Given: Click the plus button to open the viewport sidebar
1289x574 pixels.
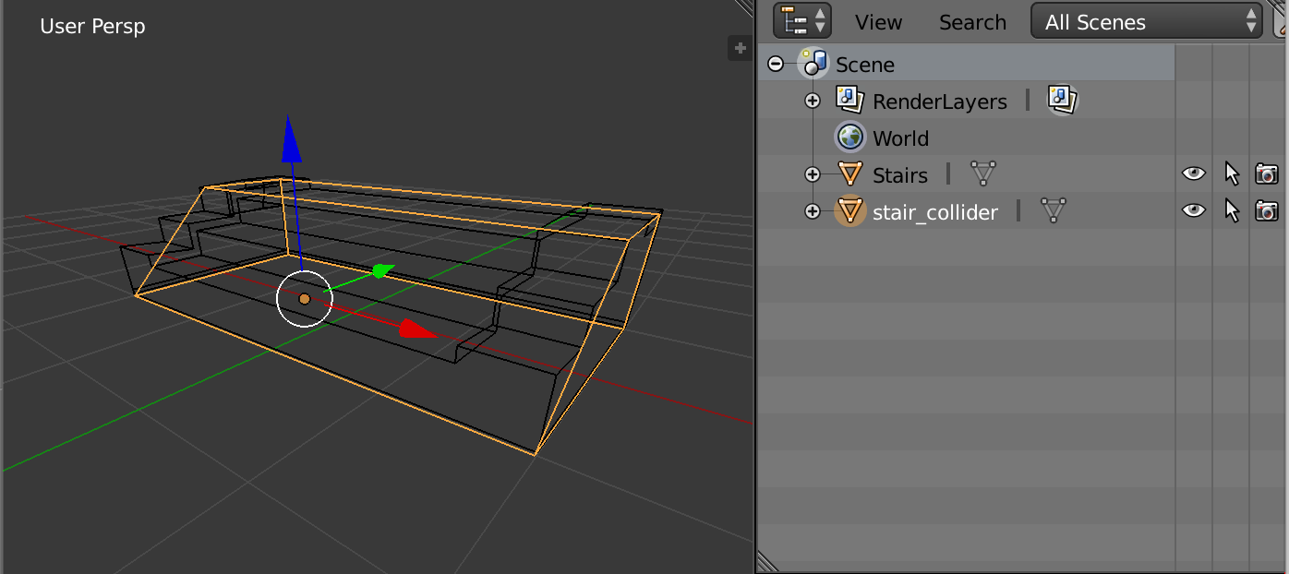Looking at the screenshot, I should pyautogui.click(x=739, y=48).
